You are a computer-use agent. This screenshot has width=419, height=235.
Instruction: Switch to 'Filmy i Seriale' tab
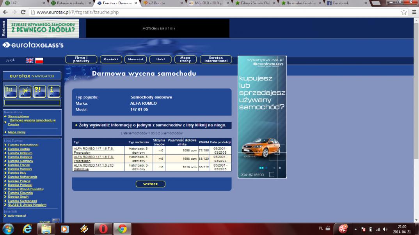254,3
